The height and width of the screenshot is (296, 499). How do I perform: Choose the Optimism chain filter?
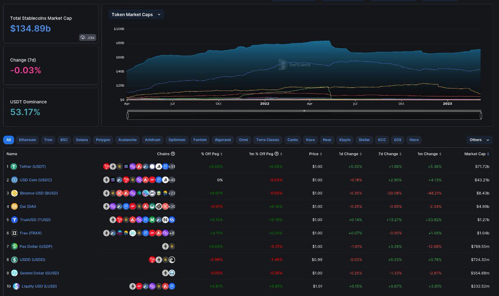(x=177, y=140)
